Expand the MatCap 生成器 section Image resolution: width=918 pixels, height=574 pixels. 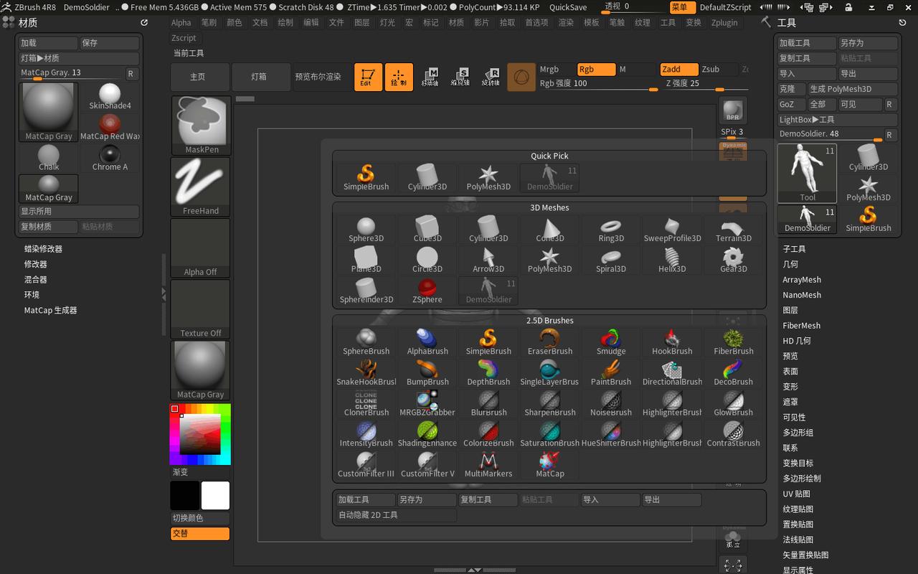[50, 311]
